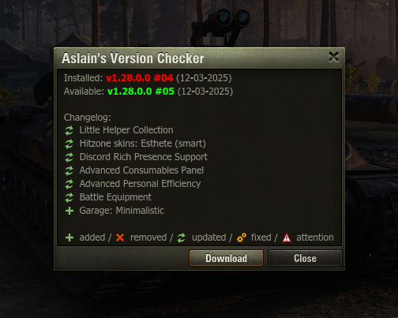Click green plus icon beside Garage: Minimalistic

tap(69, 211)
